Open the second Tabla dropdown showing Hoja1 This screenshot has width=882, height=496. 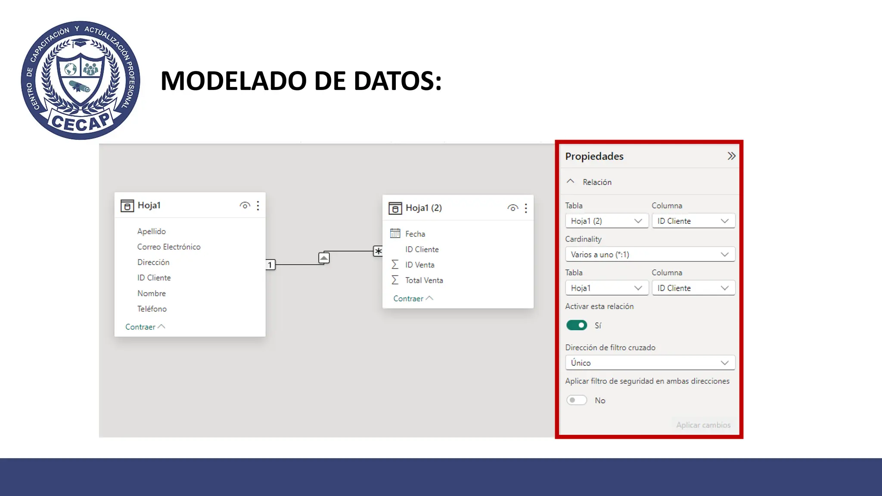tap(606, 288)
